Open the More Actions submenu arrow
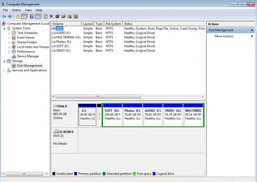This screenshot has width=257, height=182. [x=252, y=36]
